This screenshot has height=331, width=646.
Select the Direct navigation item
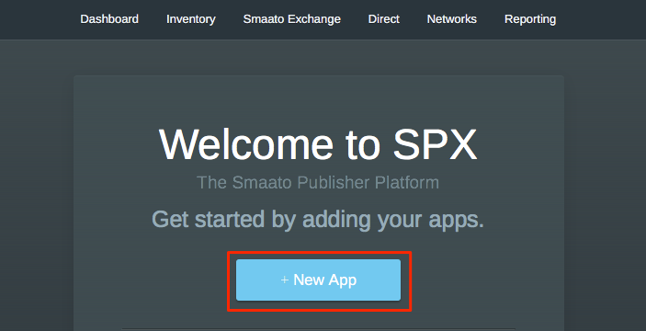tap(383, 19)
